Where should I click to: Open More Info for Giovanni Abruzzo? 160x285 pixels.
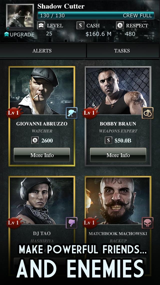point(42,155)
